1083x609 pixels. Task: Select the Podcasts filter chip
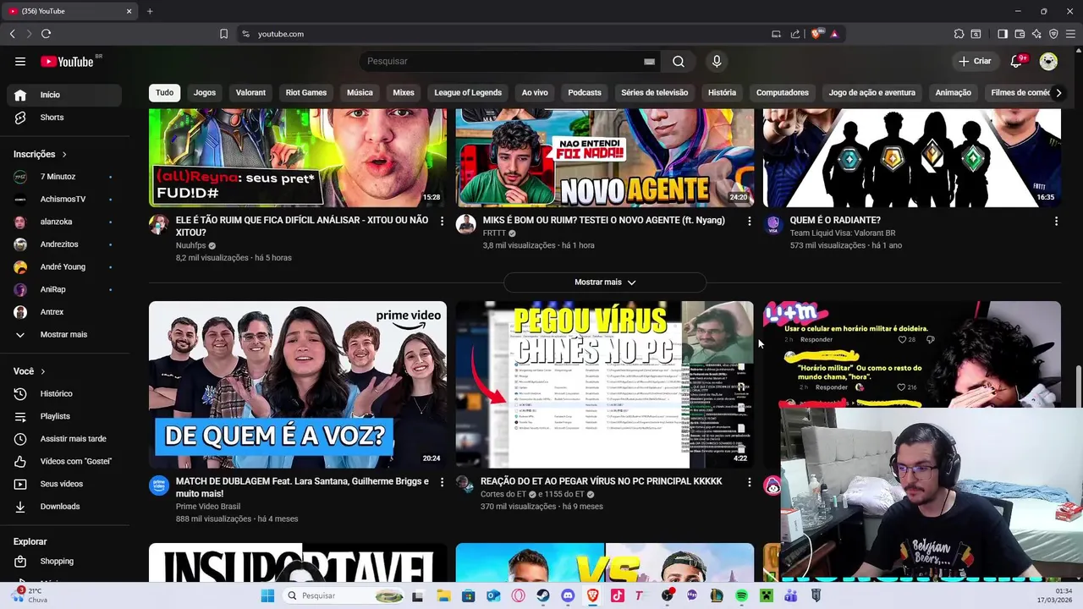[585, 92]
